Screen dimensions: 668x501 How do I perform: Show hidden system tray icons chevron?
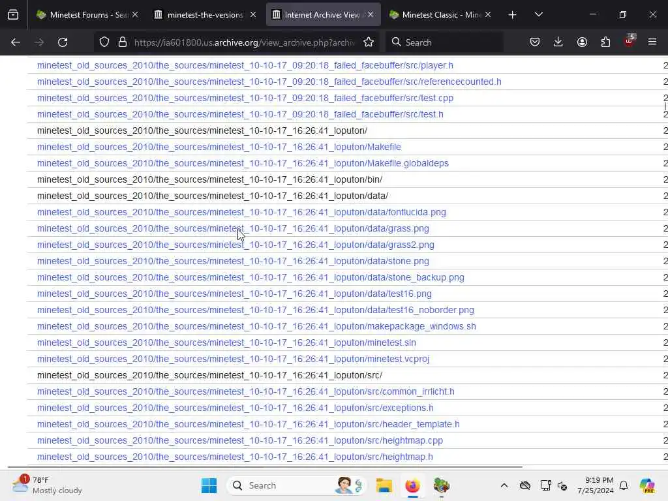[x=504, y=485]
